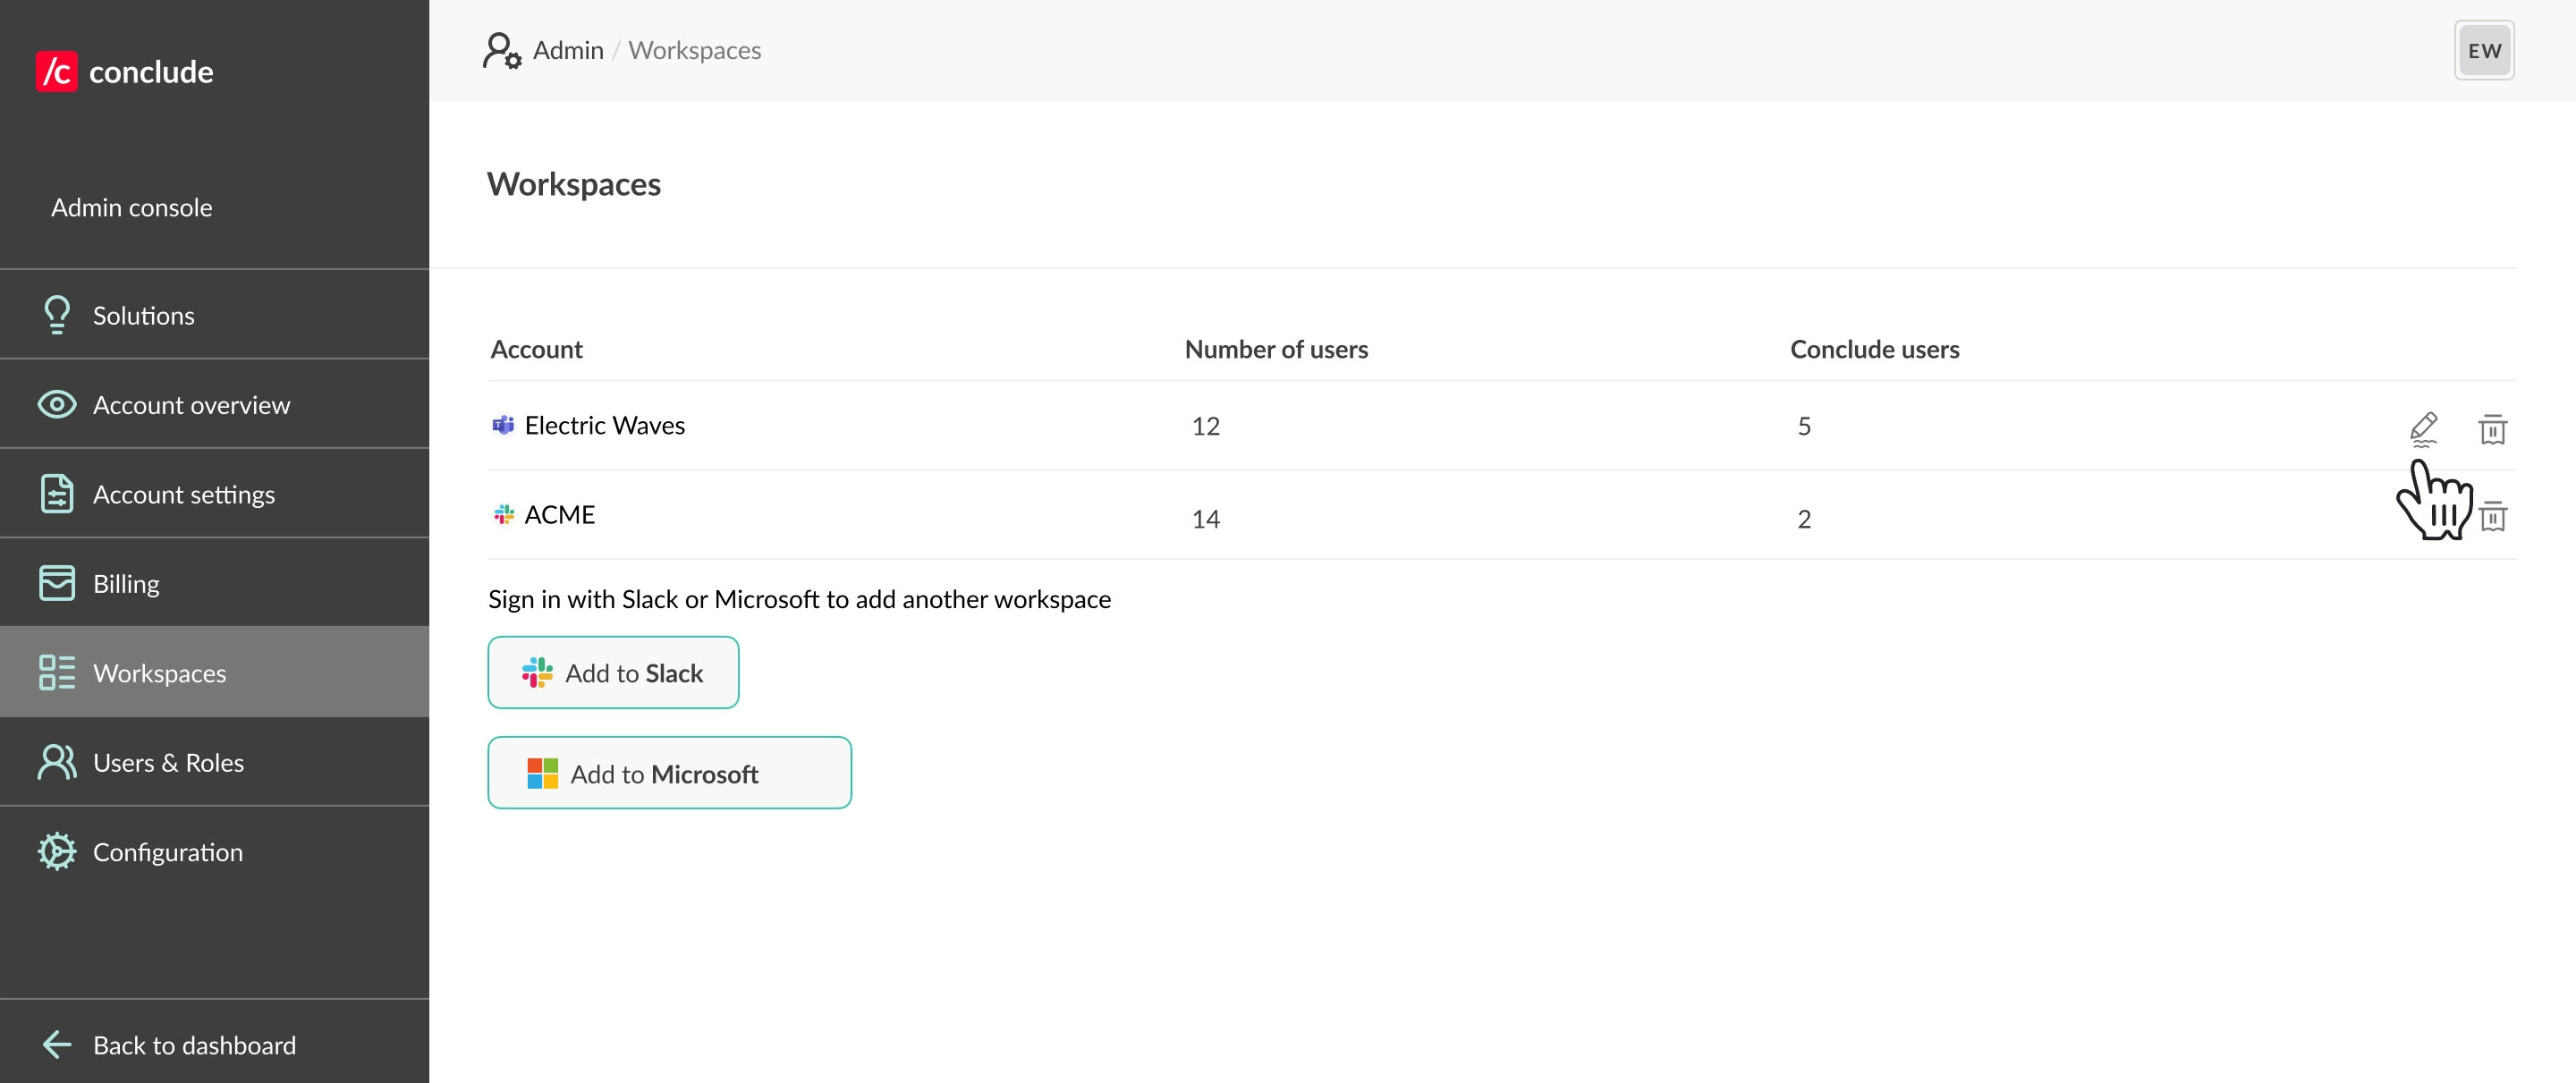The width and height of the screenshot is (2576, 1083).
Task: Edit the Electric Waves workspace with pencil icon
Action: (2423, 428)
